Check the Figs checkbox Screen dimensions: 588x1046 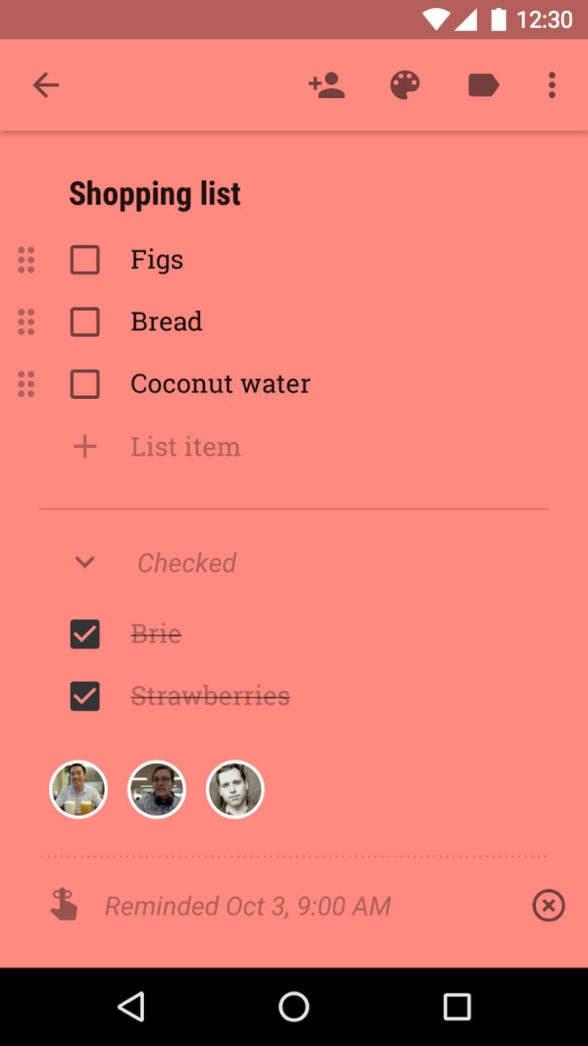click(85, 260)
